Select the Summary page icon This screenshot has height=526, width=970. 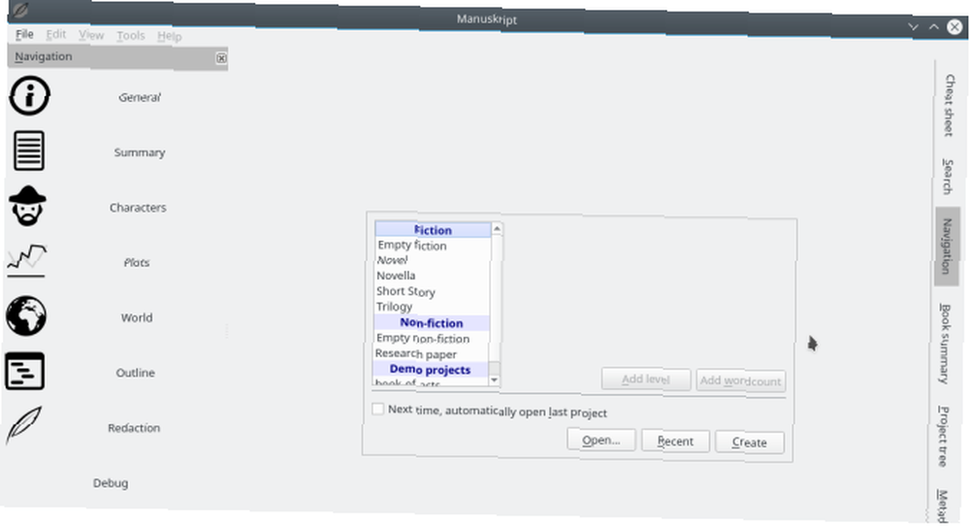pos(28,150)
